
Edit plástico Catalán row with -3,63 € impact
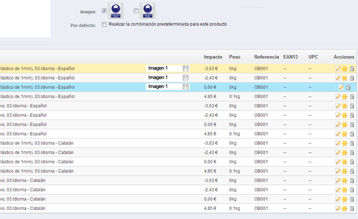point(338,143)
